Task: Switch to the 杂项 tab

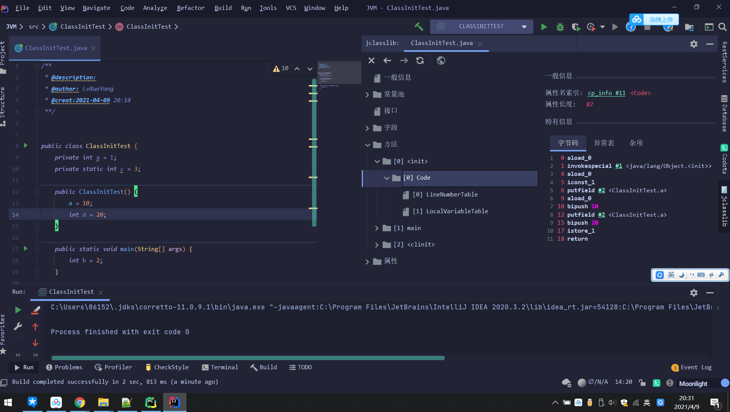Action: coord(636,143)
